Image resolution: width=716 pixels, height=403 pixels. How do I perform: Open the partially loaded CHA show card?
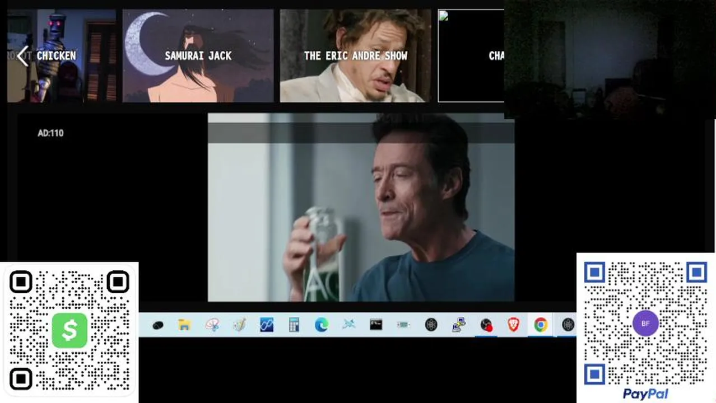click(x=471, y=55)
